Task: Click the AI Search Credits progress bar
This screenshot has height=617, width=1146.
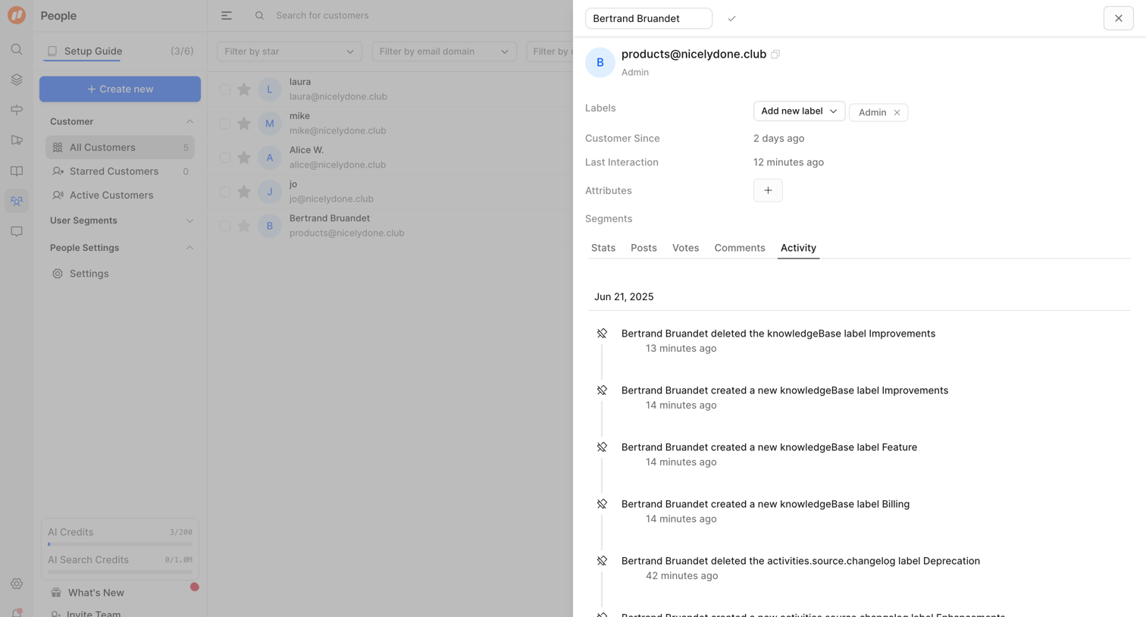Action: tap(120, 572)
